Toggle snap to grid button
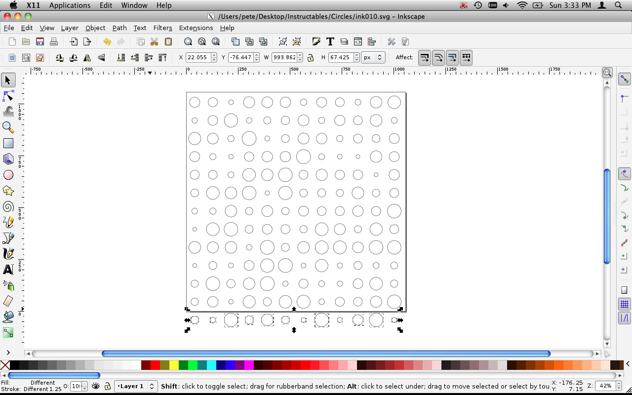This screenshot has height=395, width=632. 625,304
